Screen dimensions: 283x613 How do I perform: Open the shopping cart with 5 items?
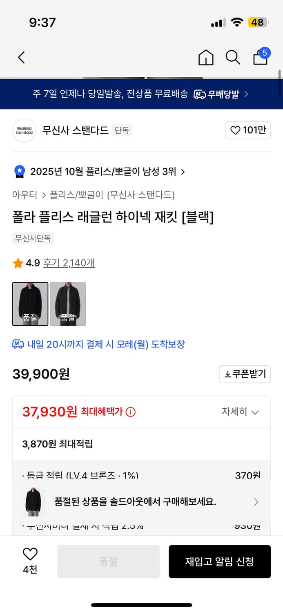(260, 58)
